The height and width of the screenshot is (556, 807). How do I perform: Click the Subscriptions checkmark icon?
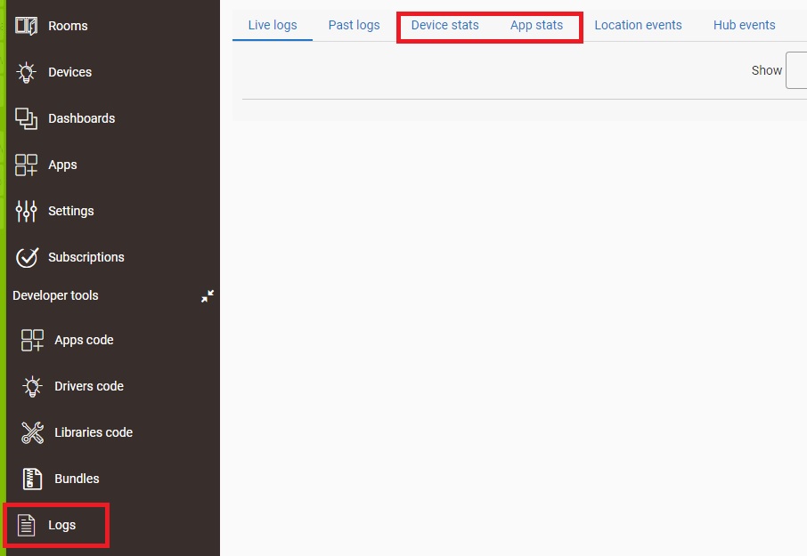pyautogui.click(x=27, y=257)
